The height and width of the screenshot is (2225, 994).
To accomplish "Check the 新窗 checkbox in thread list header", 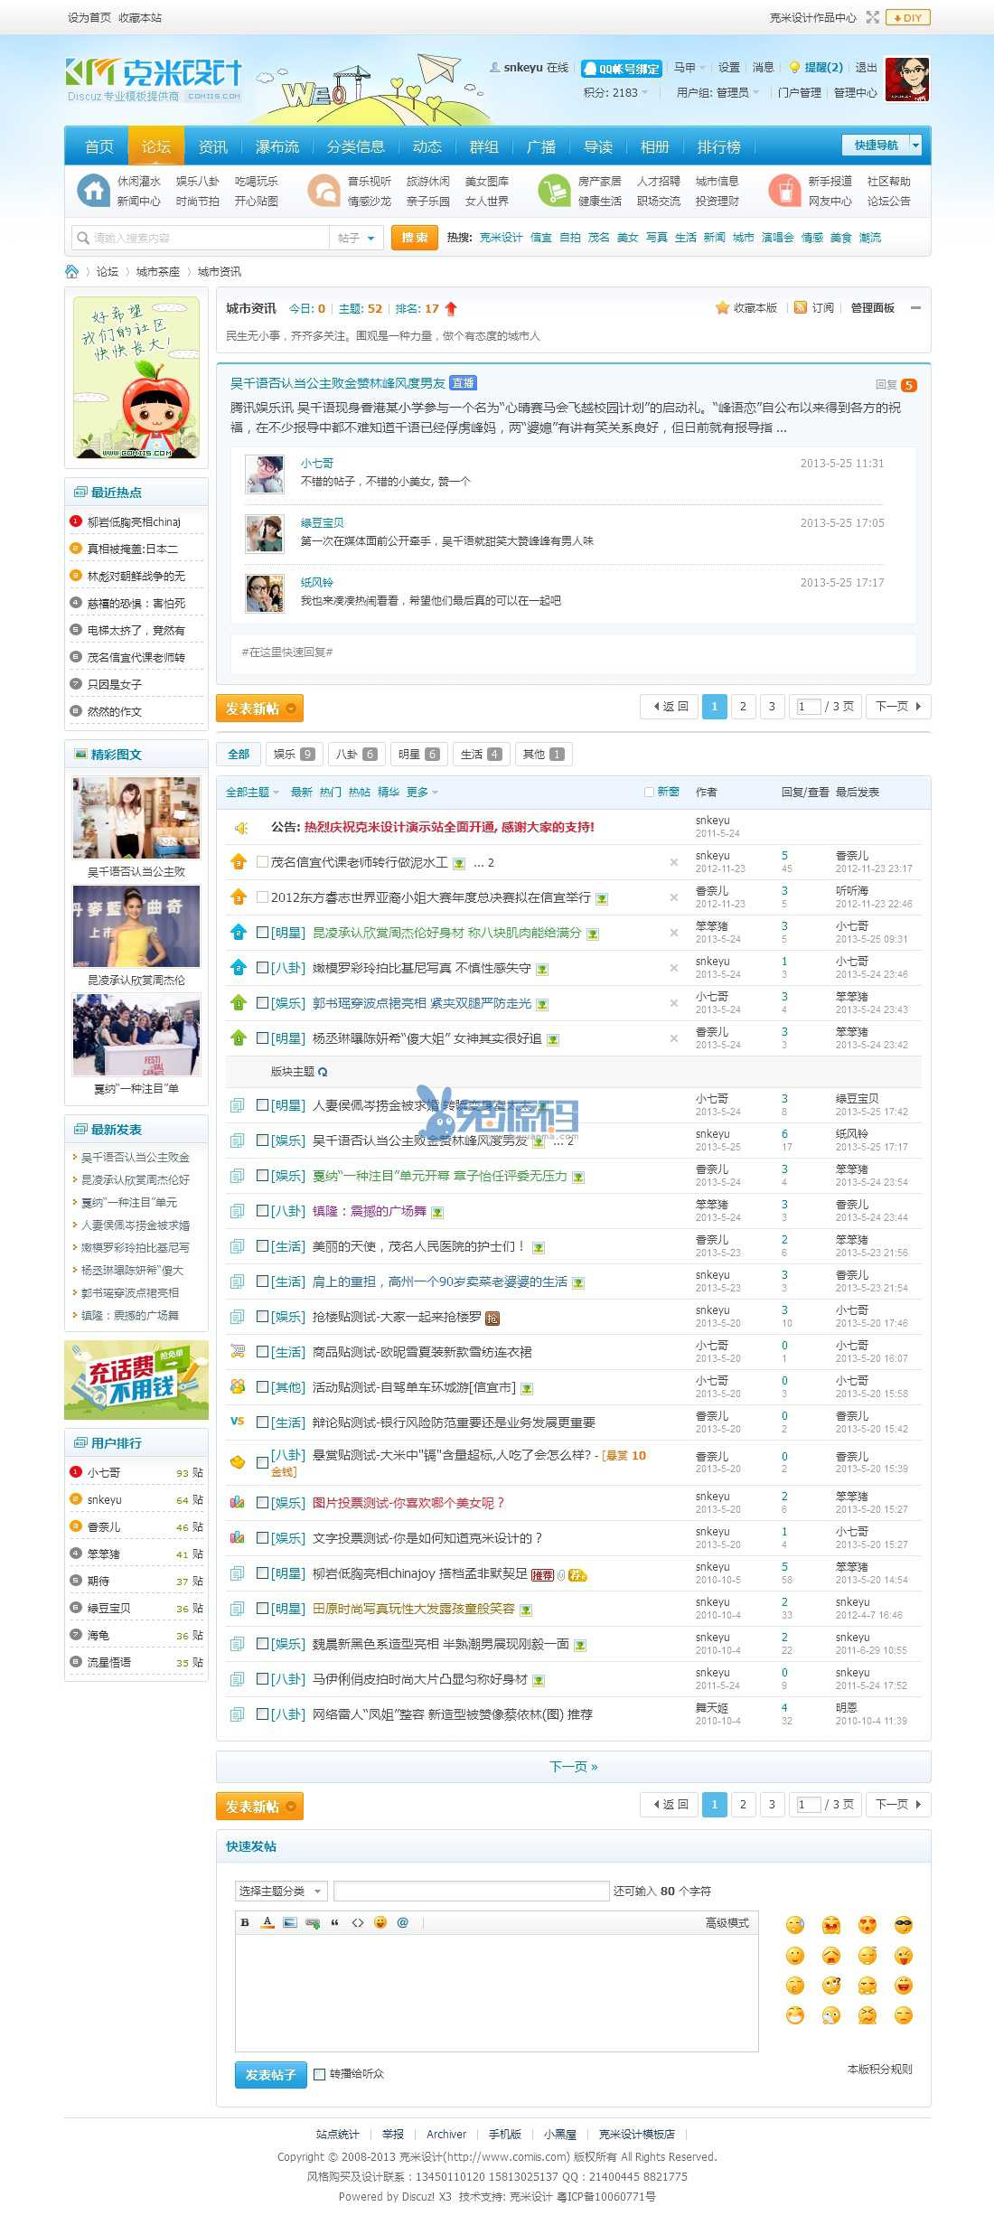I will coord(649,793).
